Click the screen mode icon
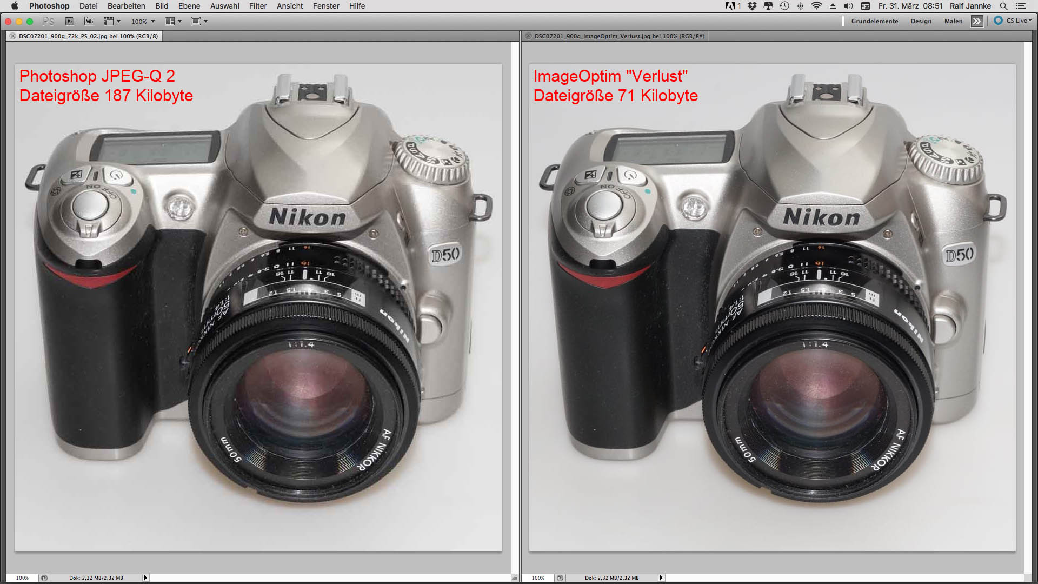Screen dimensions: 1038x584 [x=196, y=21]
